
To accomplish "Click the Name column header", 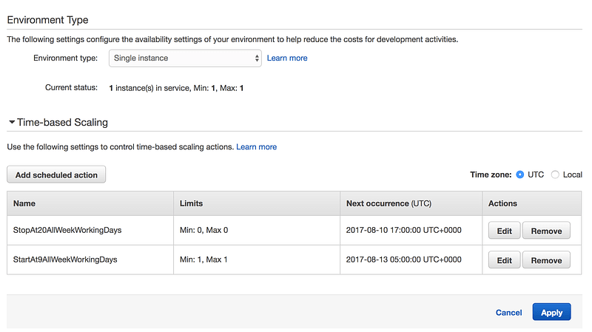I will [24, 203].
